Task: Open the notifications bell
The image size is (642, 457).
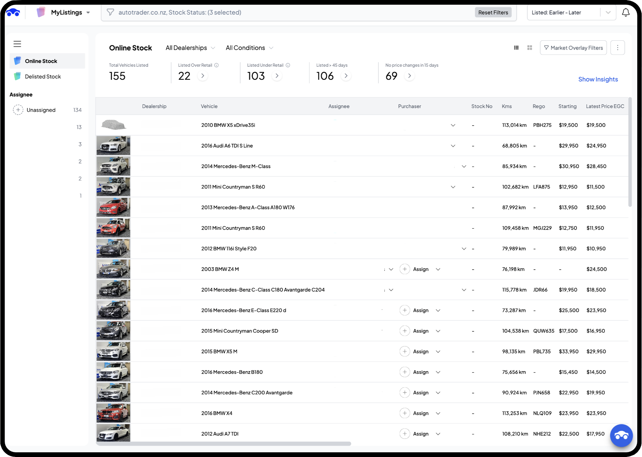Action: [625, 13]
